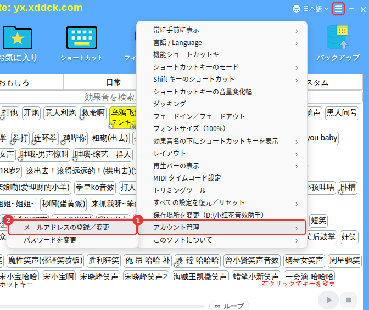Click the play button
This screenshot has width=369, height=310.
pos(328,300)
